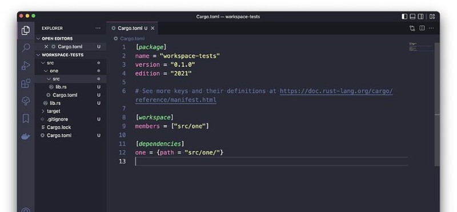
Task: Click the one = {path line
Action: 179,152
